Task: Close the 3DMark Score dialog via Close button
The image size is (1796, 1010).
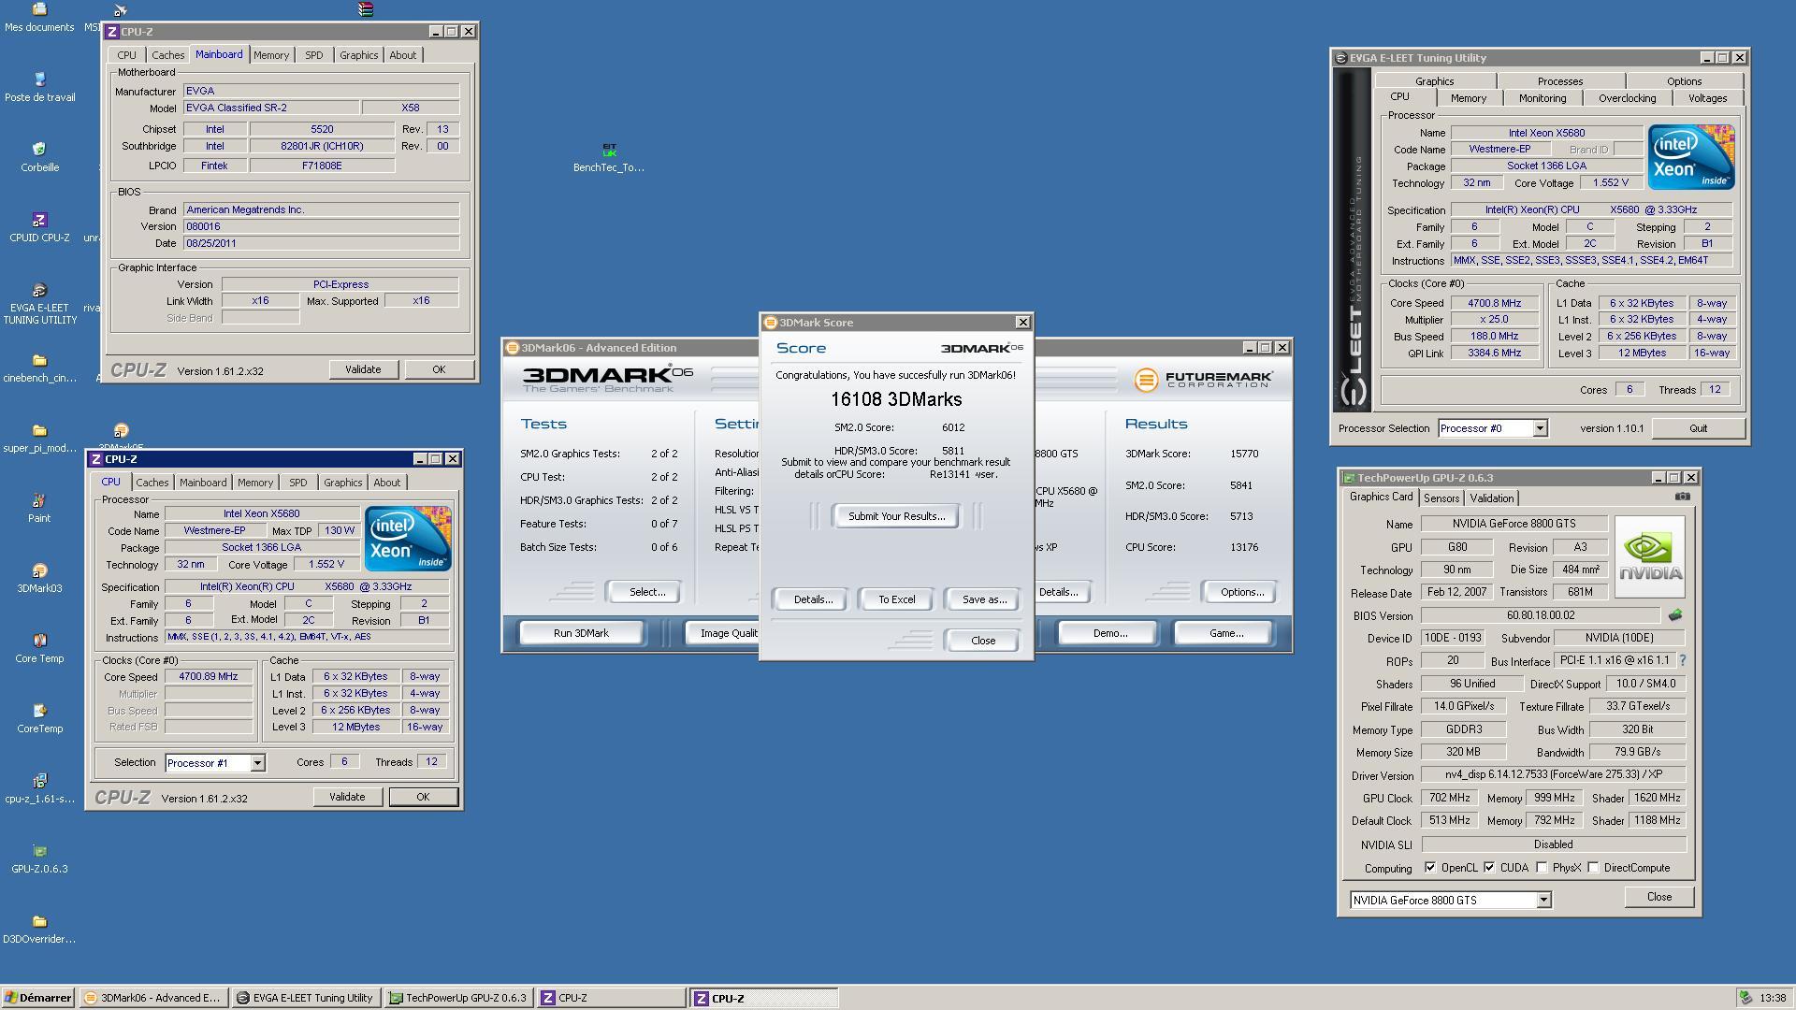Action: point(983,641)
